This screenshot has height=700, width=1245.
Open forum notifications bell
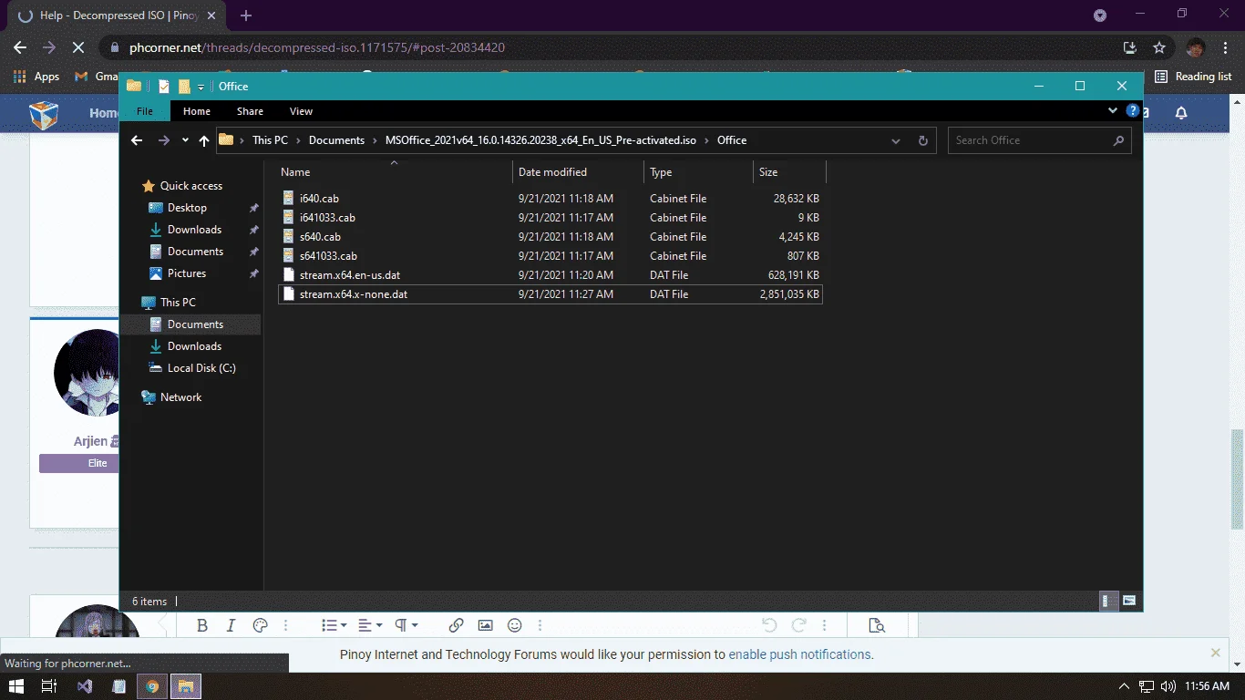tap(1181, 113)
